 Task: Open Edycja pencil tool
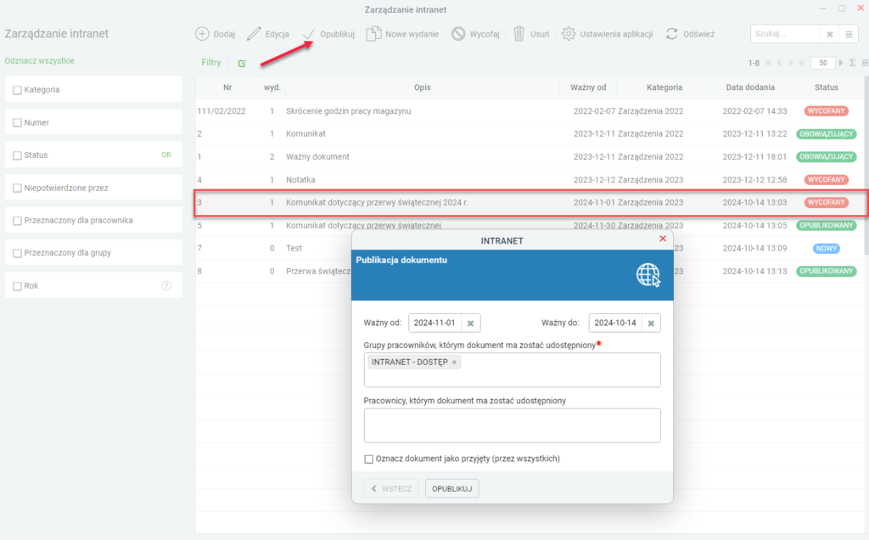point(254,34)
